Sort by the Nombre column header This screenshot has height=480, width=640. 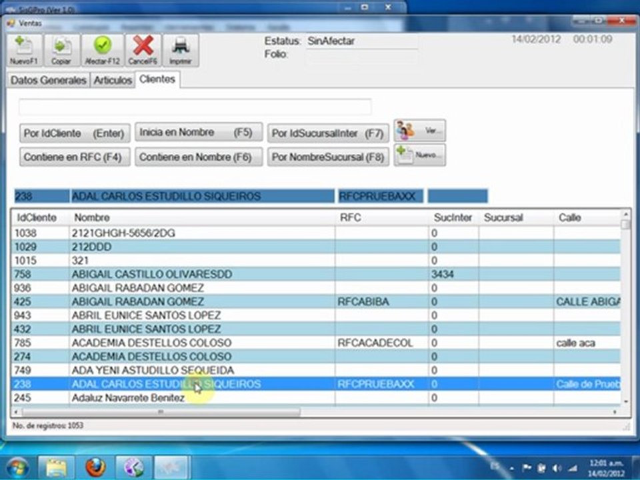202,217
